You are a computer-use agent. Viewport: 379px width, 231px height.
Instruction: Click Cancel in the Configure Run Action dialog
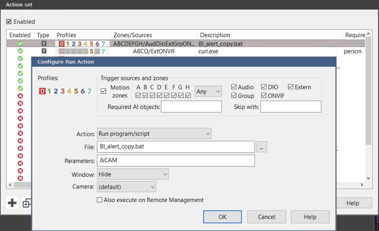tap(266, 217)
